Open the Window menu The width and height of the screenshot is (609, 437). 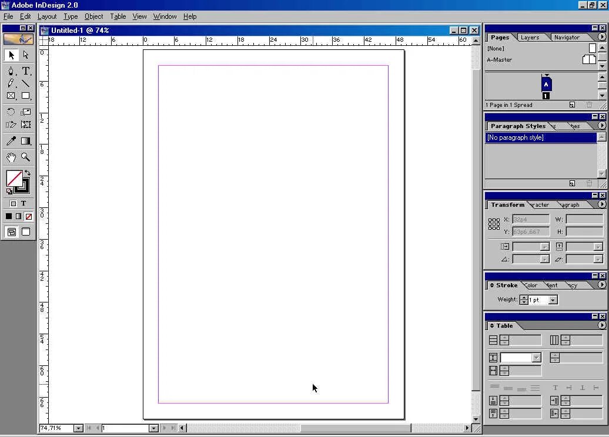(165, 16)
